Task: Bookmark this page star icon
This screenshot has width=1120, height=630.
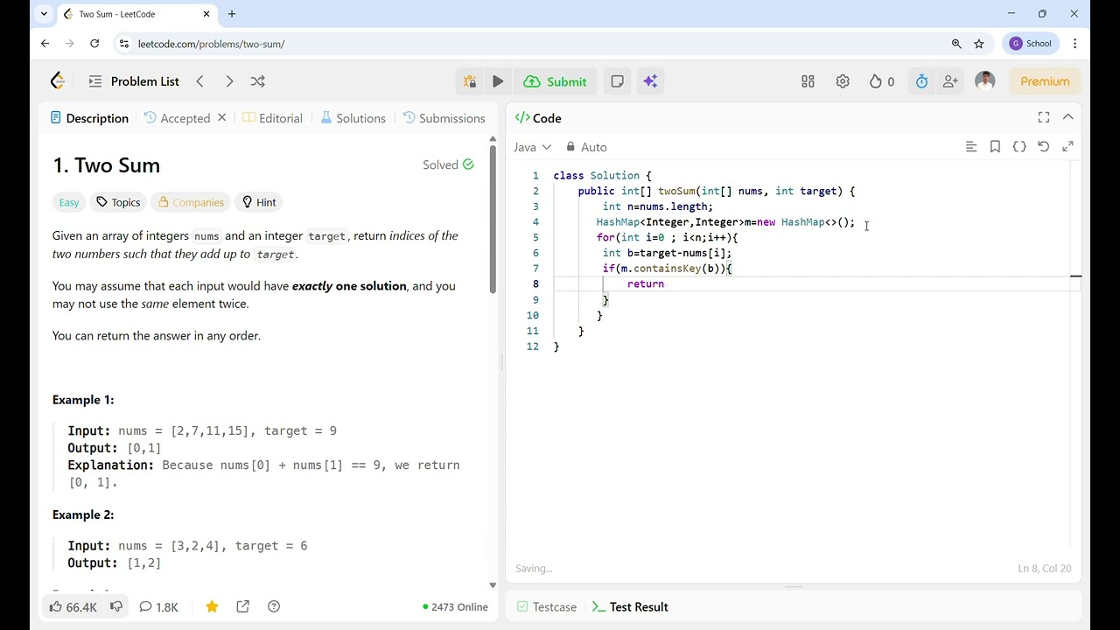Action: (x=979, y=44)
